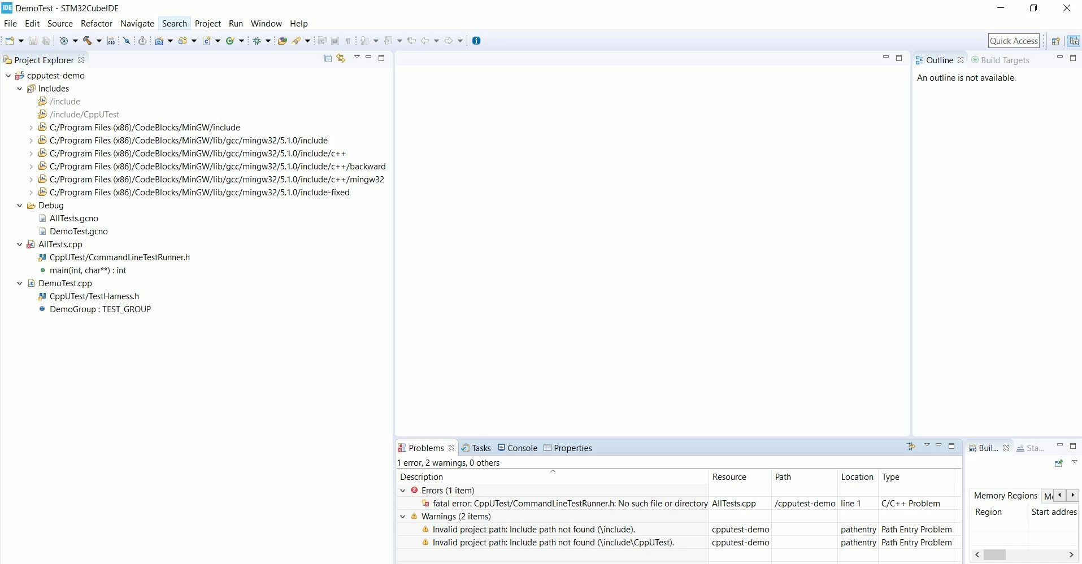Click the Memory Regions horizontal scrollbar thumb

click(994, 555)
